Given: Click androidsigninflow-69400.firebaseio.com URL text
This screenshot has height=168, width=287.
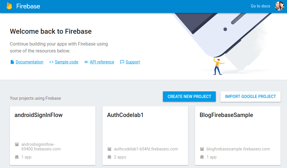Looking at the screenshot, I should 41,147.
